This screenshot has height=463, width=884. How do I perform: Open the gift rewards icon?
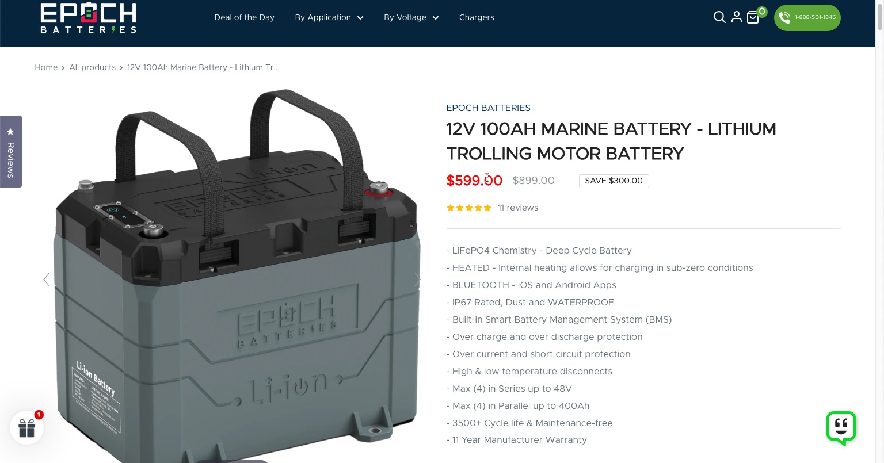(x=27, y=427)
